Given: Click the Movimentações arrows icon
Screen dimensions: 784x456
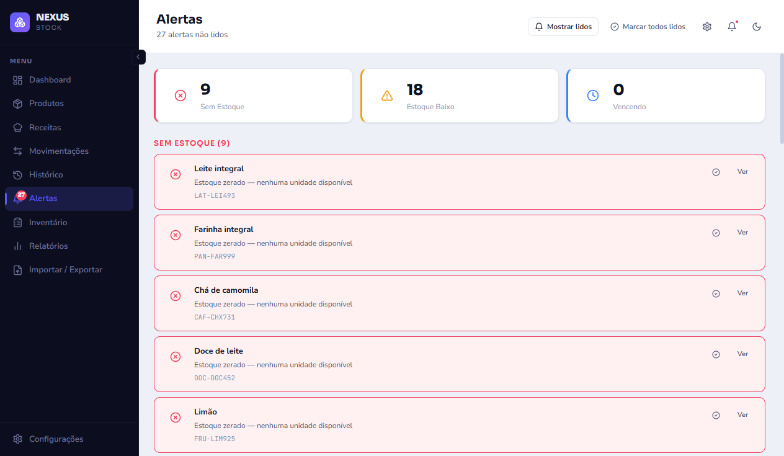Looking at the screenshot, I should pos(17,151).
